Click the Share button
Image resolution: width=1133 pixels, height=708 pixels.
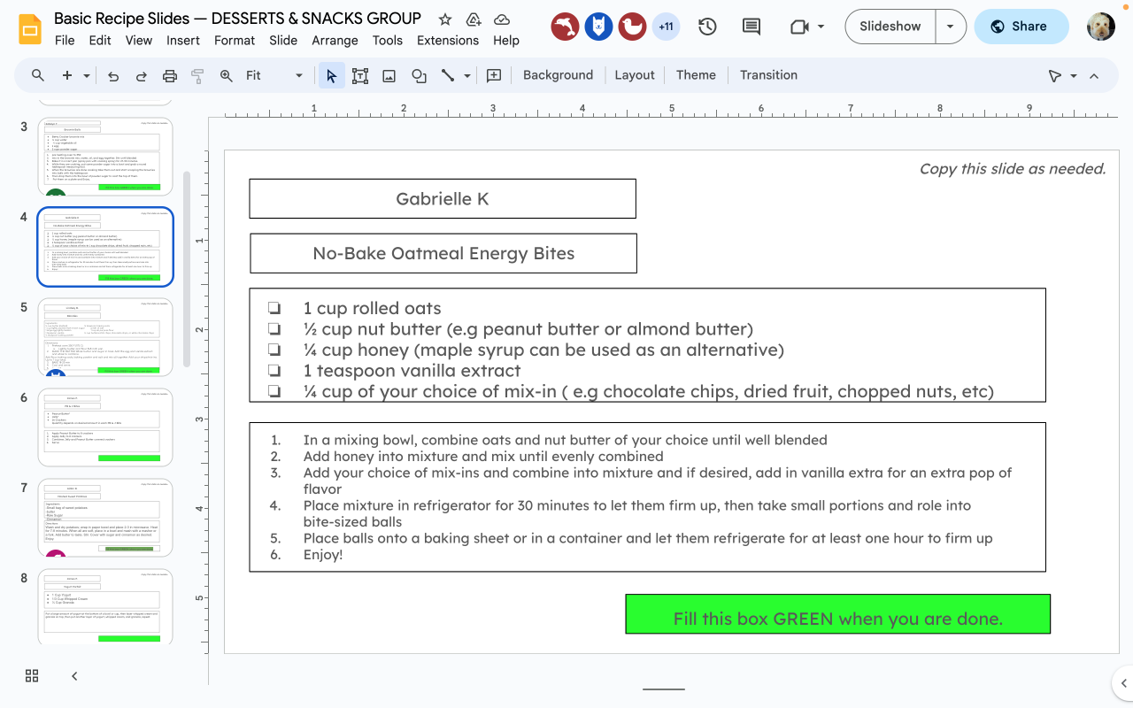[1021, 27]
